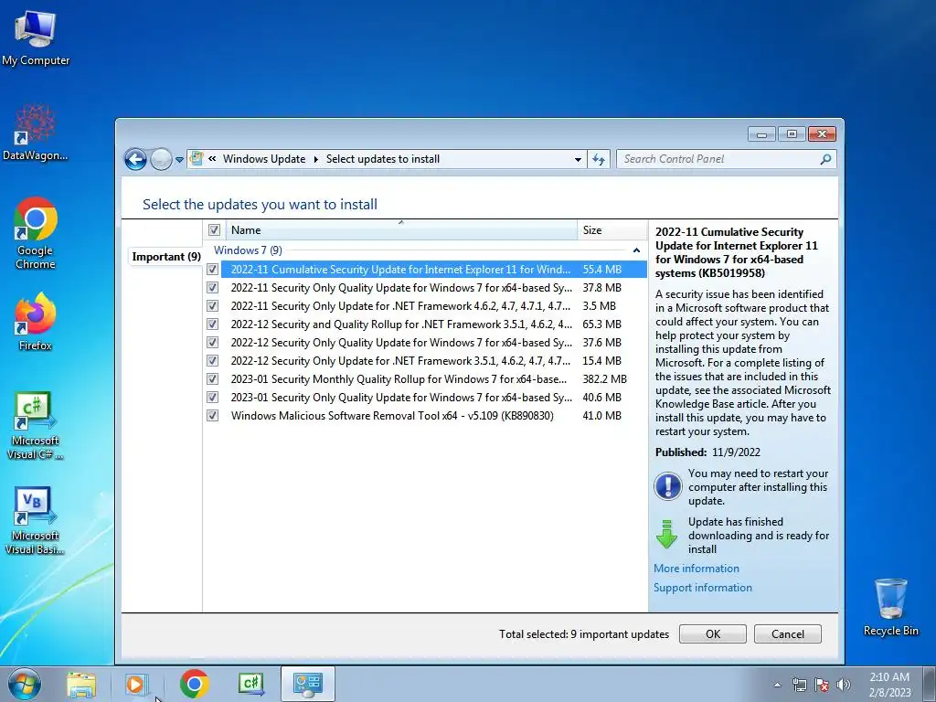
Task: Uncheck 2023-01 Security Only Quality Update
Action: coord(212,397)
